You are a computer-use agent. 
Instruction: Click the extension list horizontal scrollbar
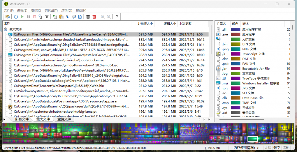coord(242,120)
